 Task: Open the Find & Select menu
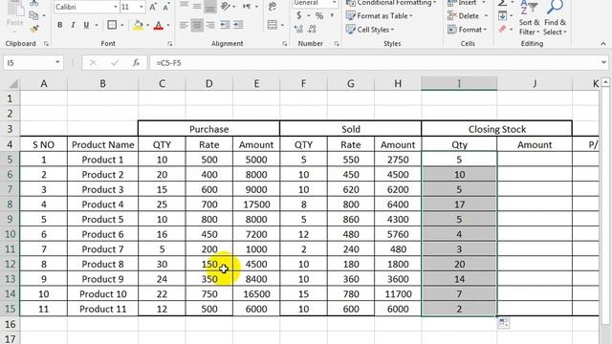coord(555,17)
